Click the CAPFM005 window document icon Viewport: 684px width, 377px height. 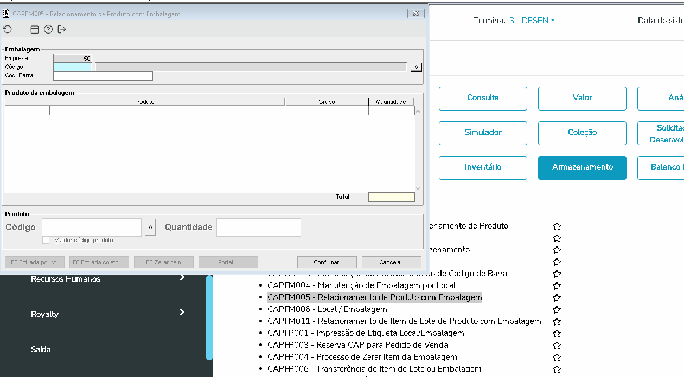click(x=7, y=14)
